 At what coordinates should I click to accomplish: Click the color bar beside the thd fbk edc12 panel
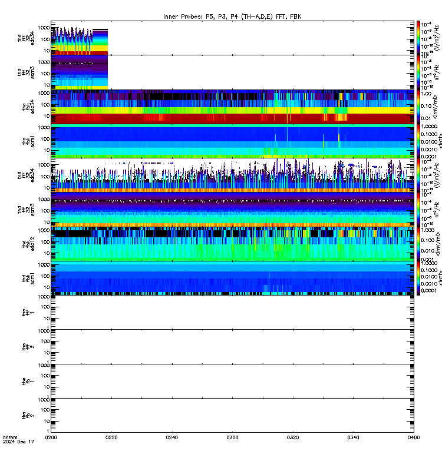point(418,244)
